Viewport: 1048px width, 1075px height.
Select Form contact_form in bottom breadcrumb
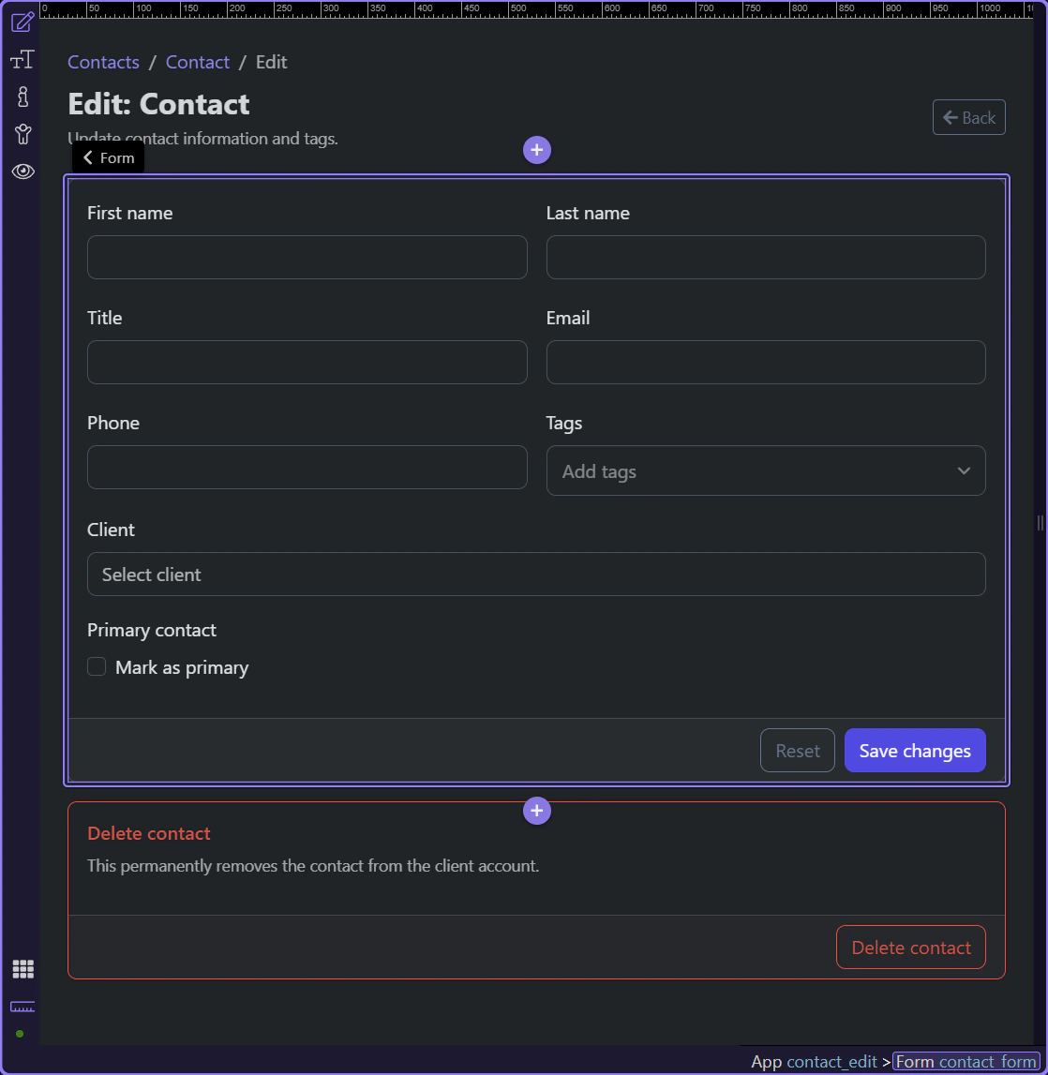[966, 1062]
